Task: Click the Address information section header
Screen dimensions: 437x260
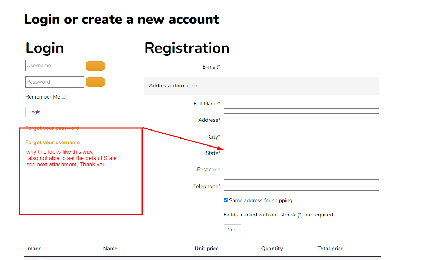Action: (173, 86)
